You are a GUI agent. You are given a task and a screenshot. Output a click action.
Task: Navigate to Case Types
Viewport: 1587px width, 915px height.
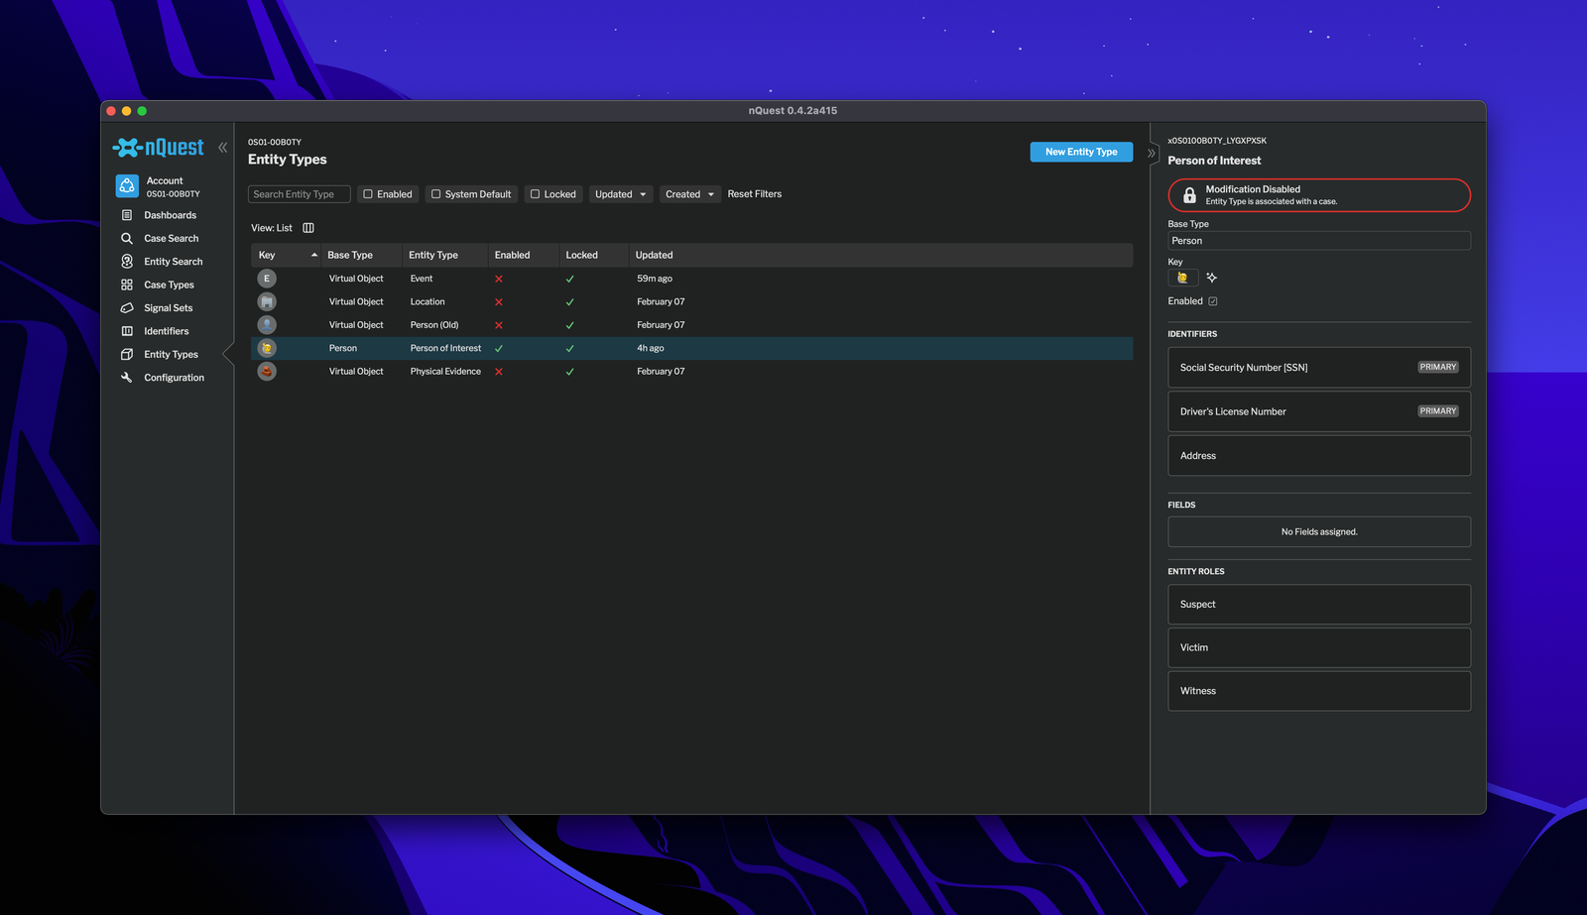point(169,286)
